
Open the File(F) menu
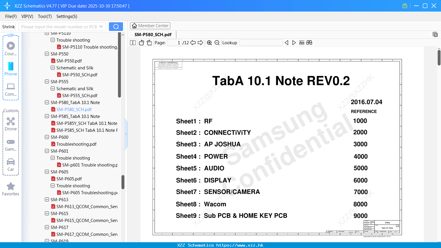click(x=11, y=16)
